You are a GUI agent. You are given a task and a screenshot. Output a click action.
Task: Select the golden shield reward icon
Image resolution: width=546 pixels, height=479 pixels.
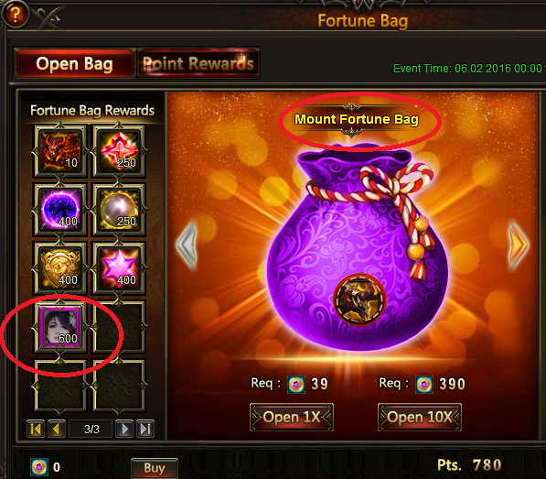click(x=60, y=268)
